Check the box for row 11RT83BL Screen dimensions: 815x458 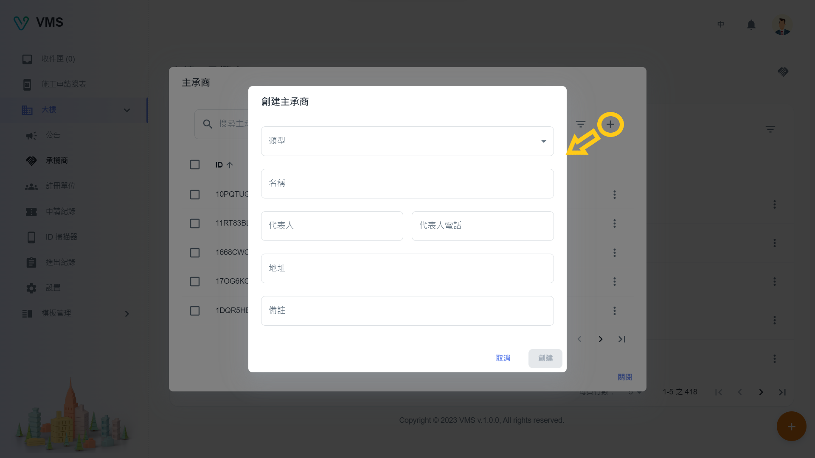195,223
